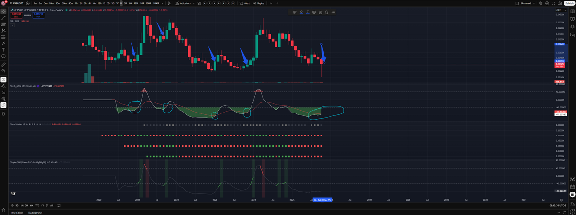Switch to the D daily timeframe
The height and width of the screenshot is (215, 576).
coord(104,3)
